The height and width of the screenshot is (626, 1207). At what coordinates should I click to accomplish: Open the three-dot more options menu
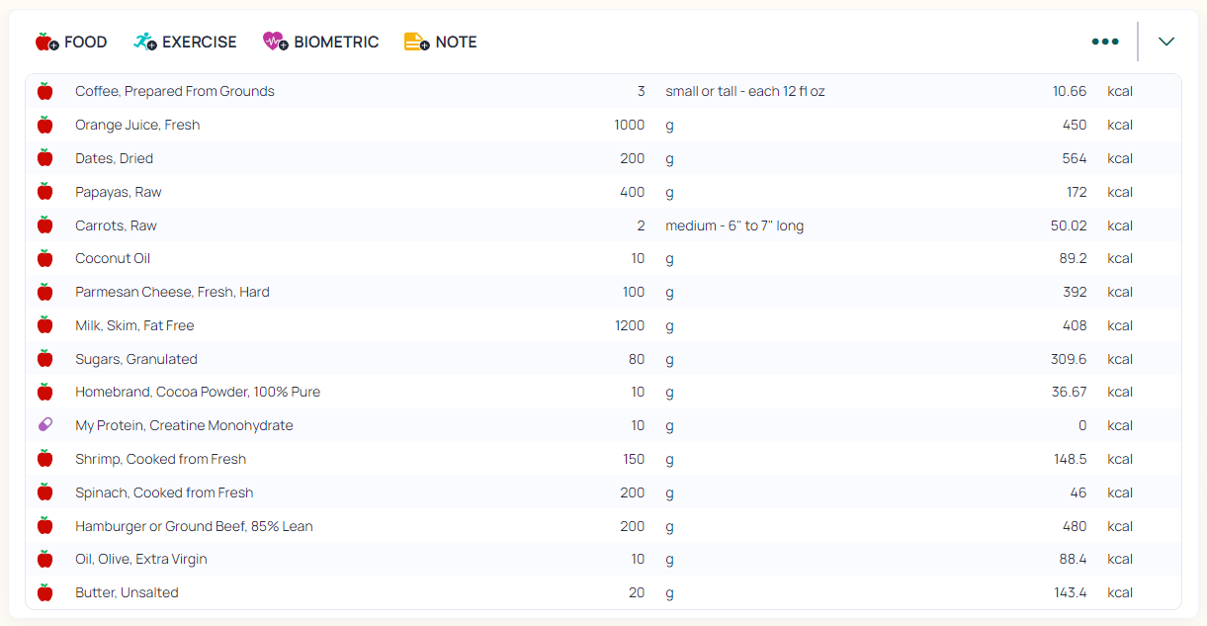click(x=1104, y=42)
